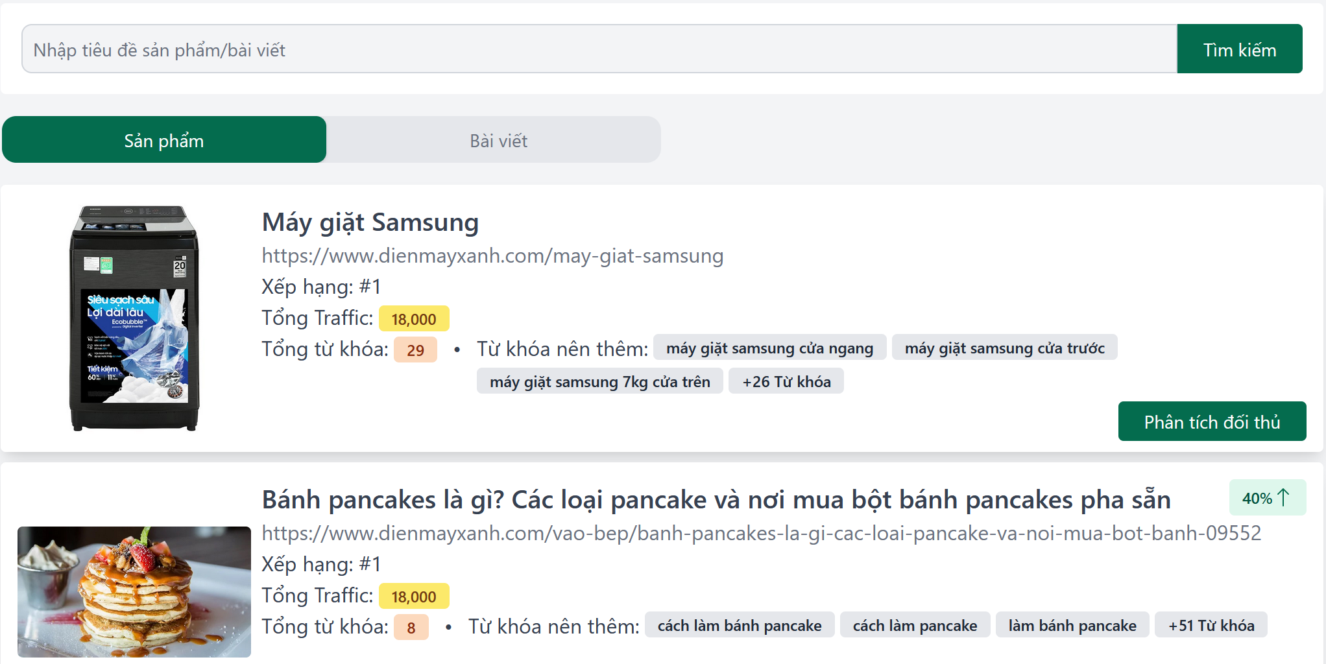Select keyword tag máy giặt samsung cửa ngang
Image resolution: width=1326 pixels, height=664 pixels.
pyautogui.click(x=769, y=348)
